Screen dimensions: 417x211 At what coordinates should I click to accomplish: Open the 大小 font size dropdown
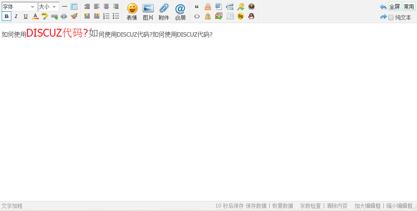coord(48,7)
